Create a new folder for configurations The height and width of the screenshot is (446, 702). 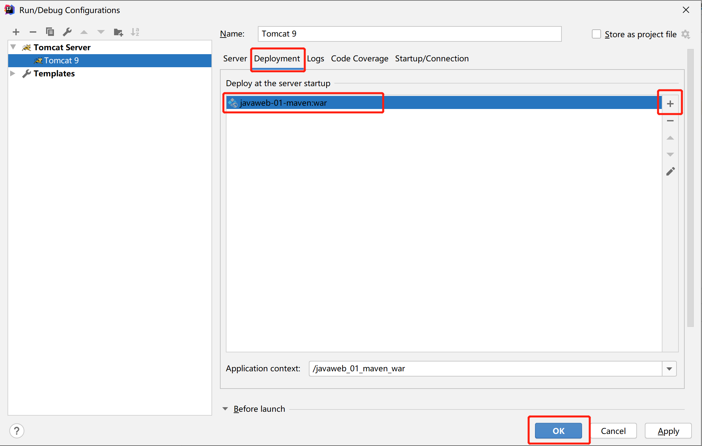click(x=118, y=32)
